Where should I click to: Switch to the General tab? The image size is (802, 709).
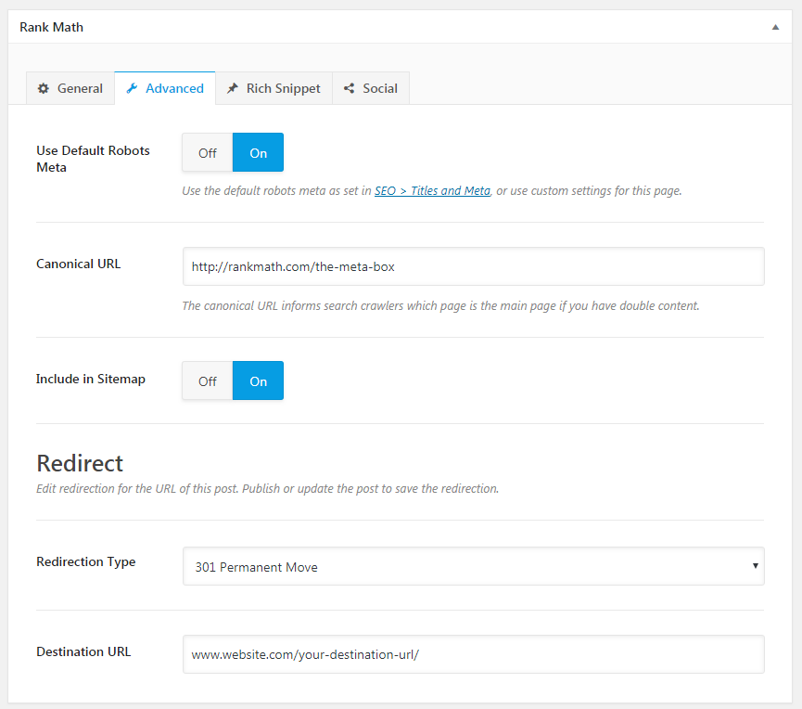pyautogui.click(x=70, y=88)
